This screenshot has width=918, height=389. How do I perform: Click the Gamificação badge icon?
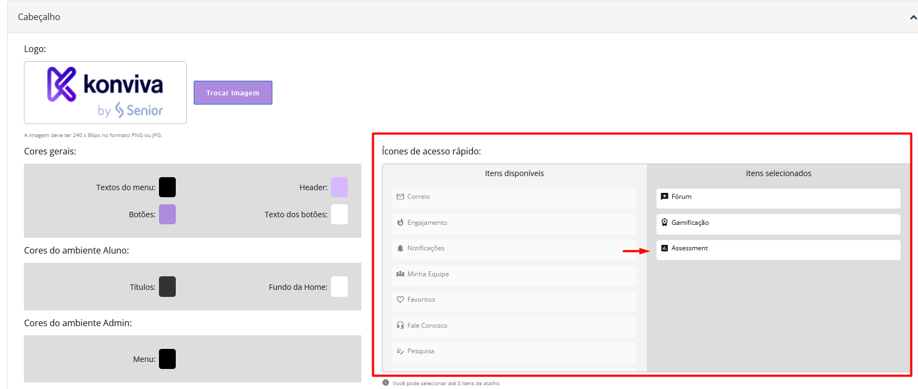pos(664,223)
